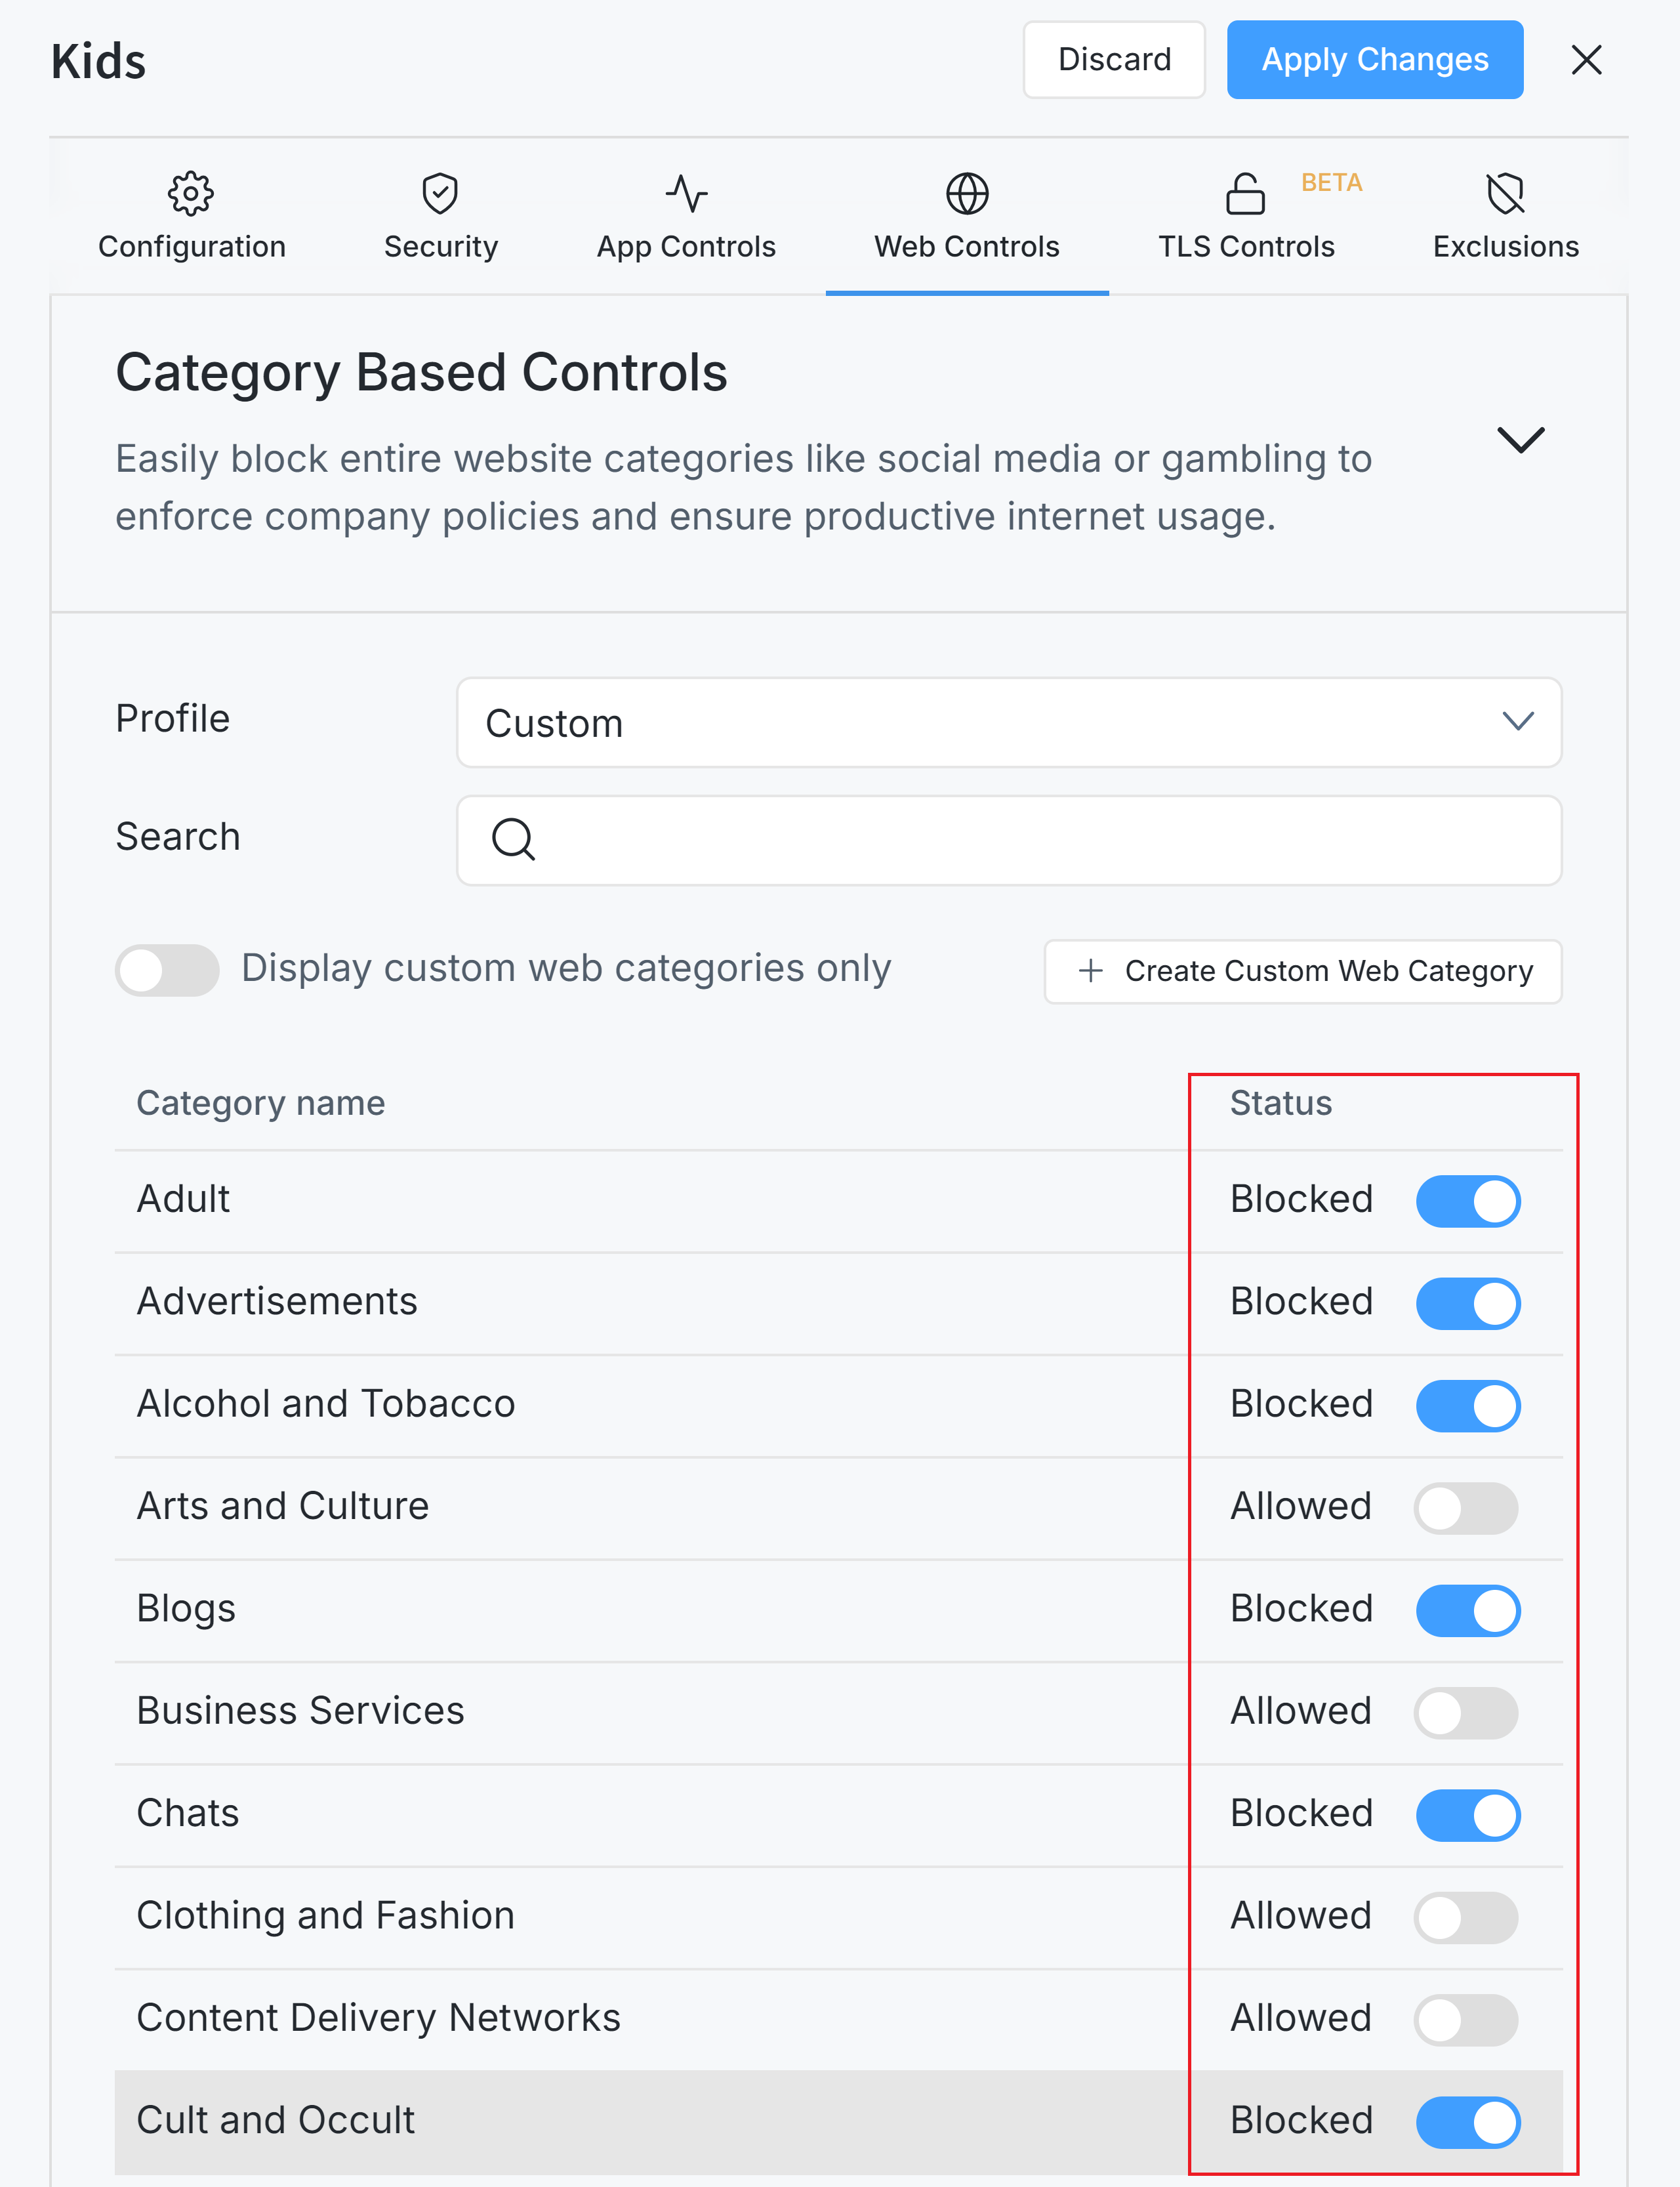1680x2187 pixels.
Task: Block the Arts and Culture category
Action: click(x=1466, y=1508)
